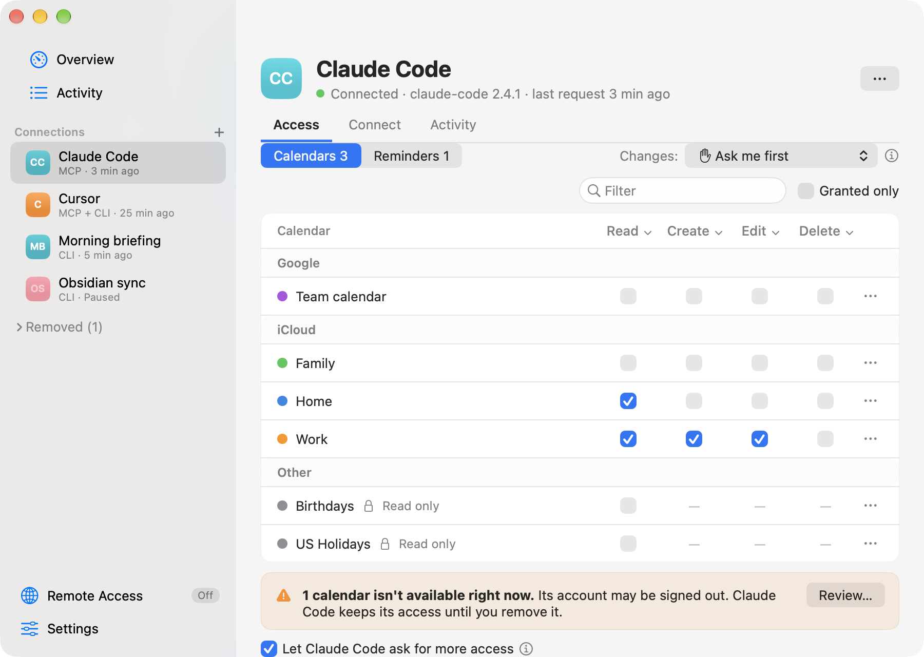This screenshot has height=657, width=924.
Task: Expand the Removed (1) section
Action: [x=59, y=327]
